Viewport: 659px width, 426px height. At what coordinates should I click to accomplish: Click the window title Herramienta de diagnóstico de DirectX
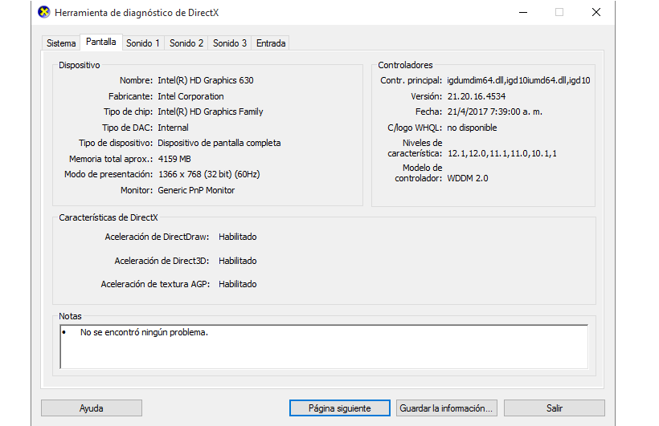137,13
